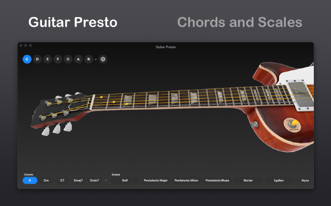
Task: Close the Guitar Presto window
Action: click(x=21, y=46)
